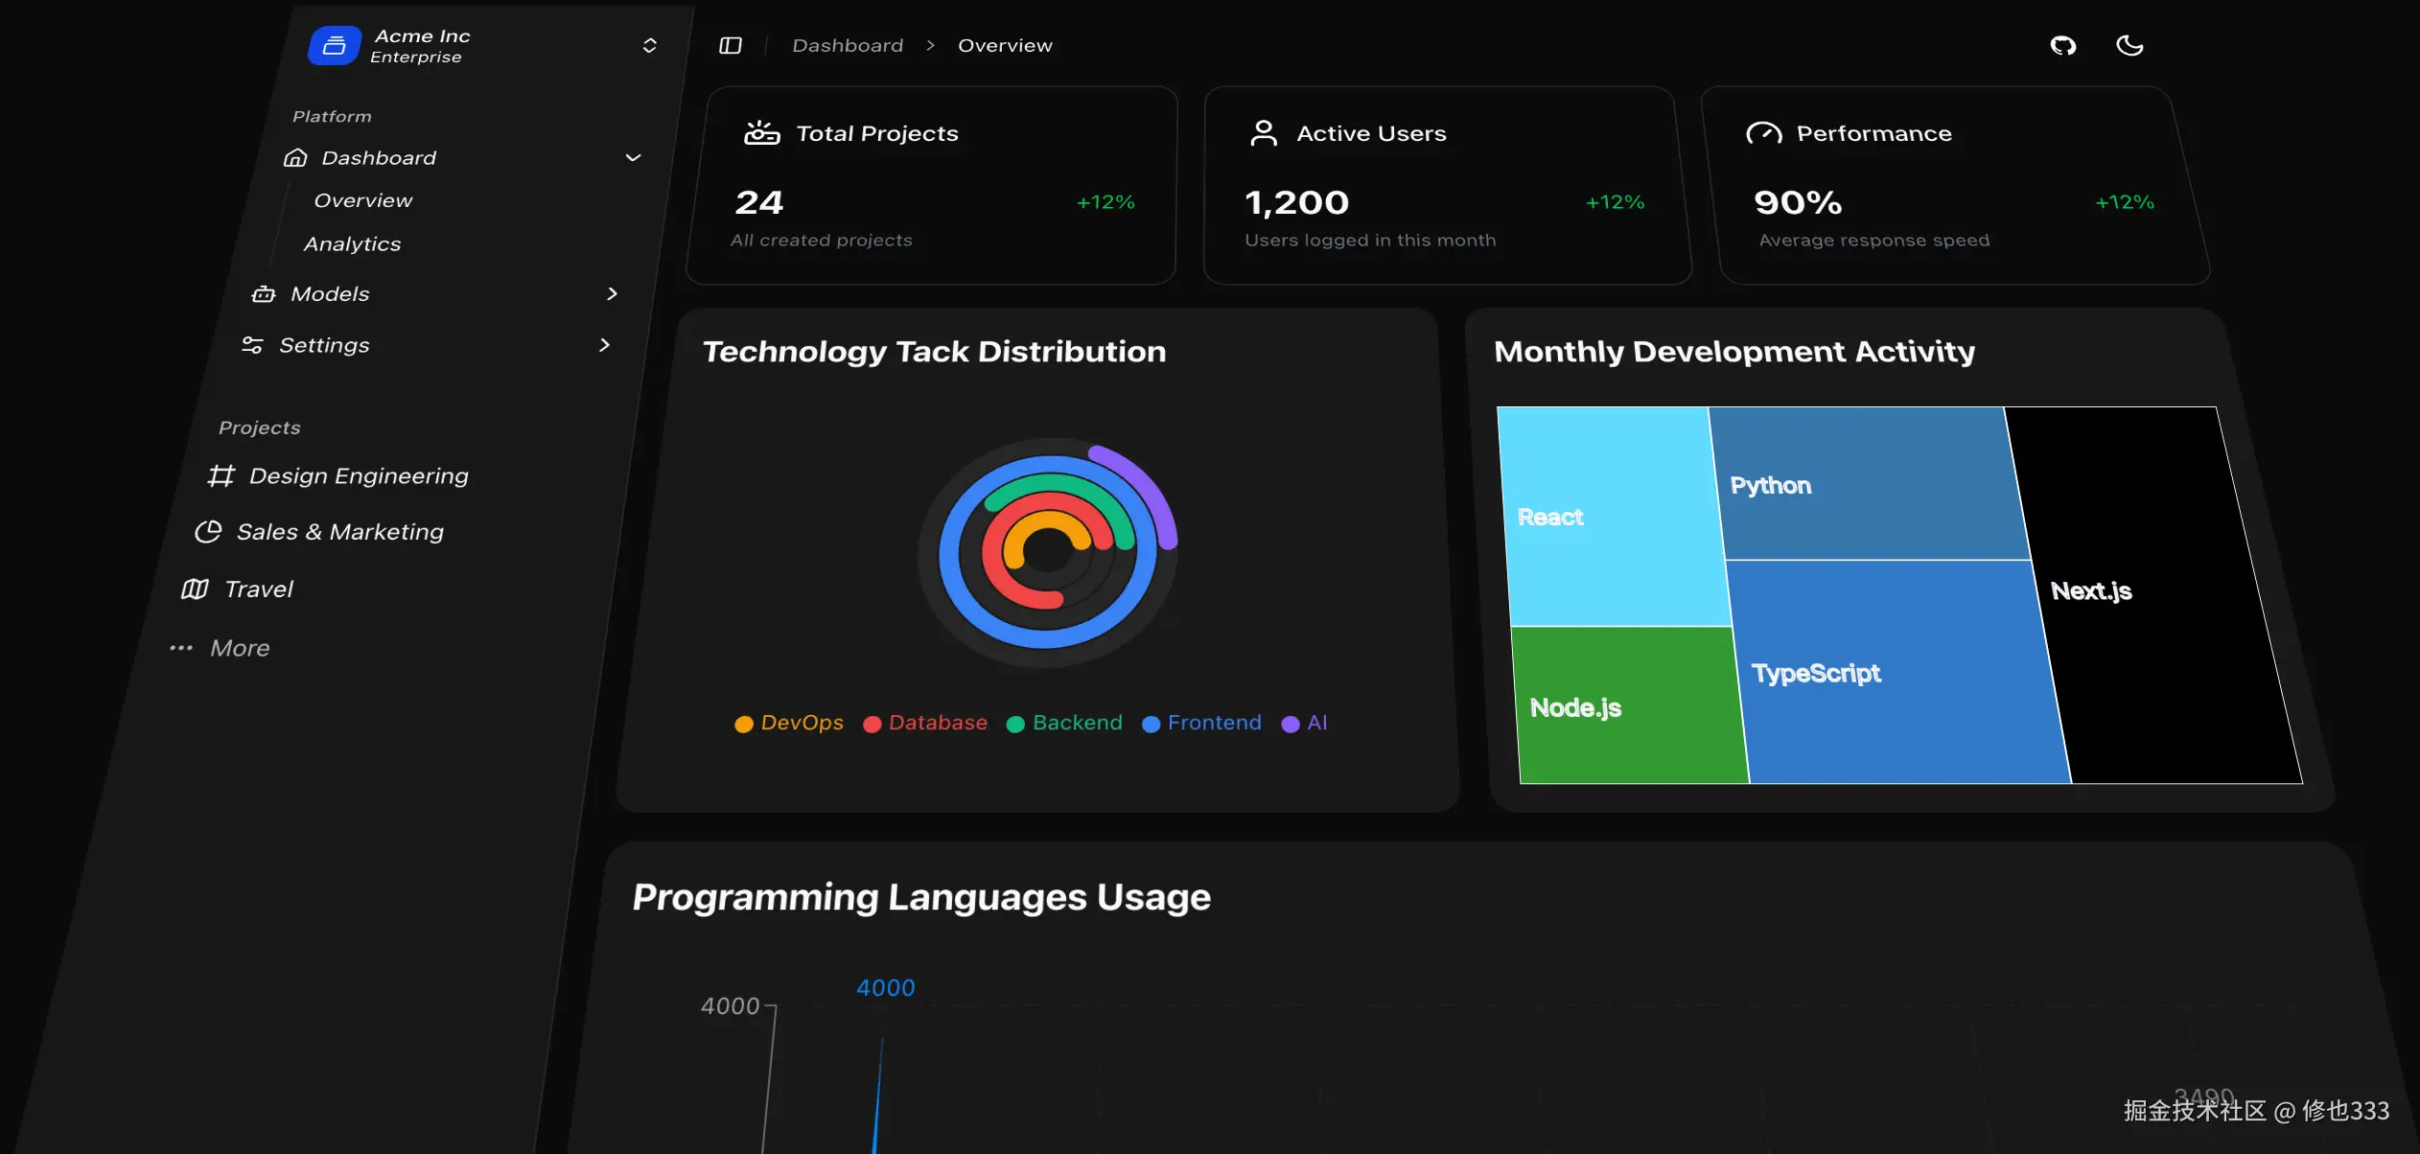Open the Acme Inc team switcher chevrons
The image size is (2420, 1154).
[649, 45]
